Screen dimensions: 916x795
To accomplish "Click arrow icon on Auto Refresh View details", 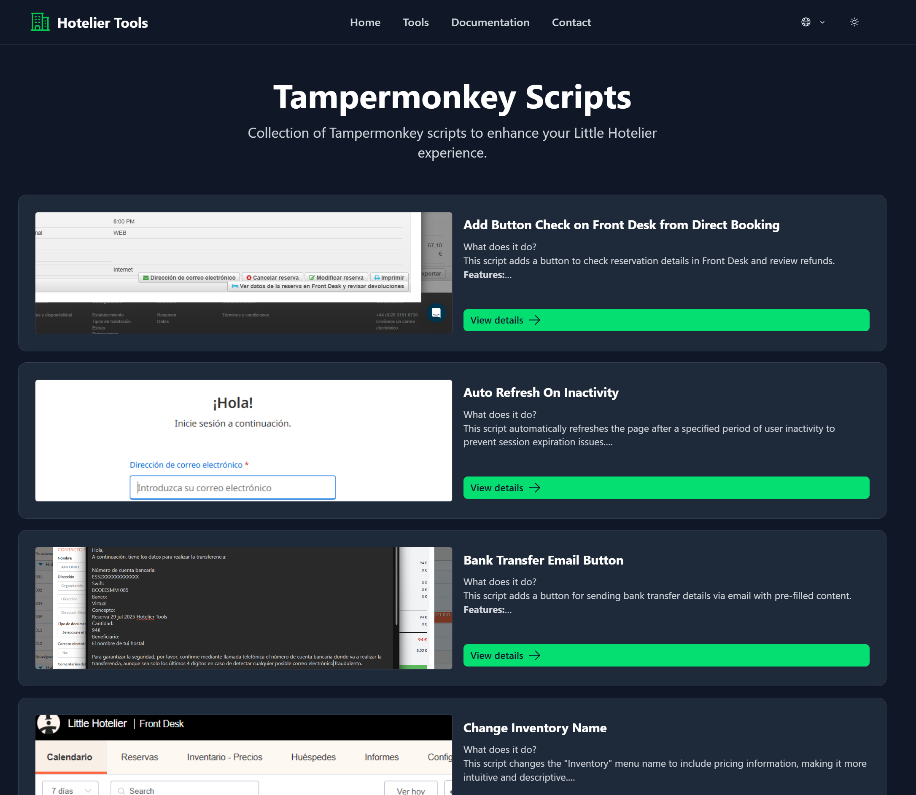I will tap(535, 487).
